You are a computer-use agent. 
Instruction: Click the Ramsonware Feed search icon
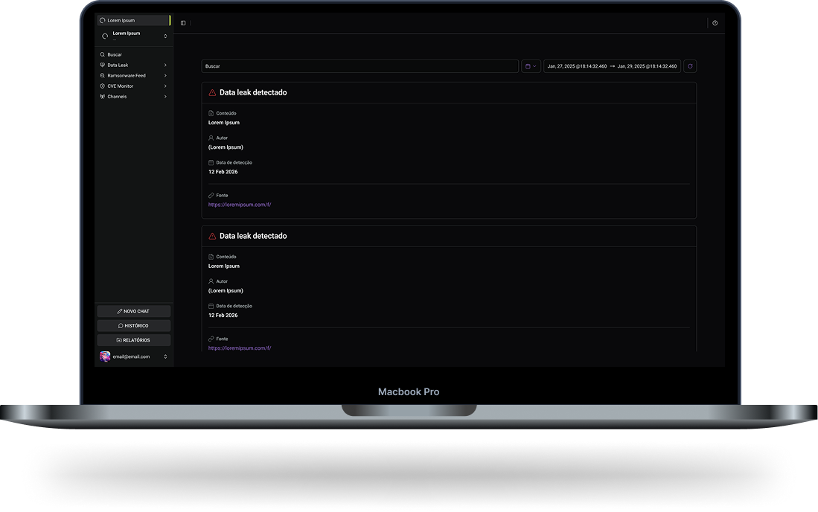point(102,76)
